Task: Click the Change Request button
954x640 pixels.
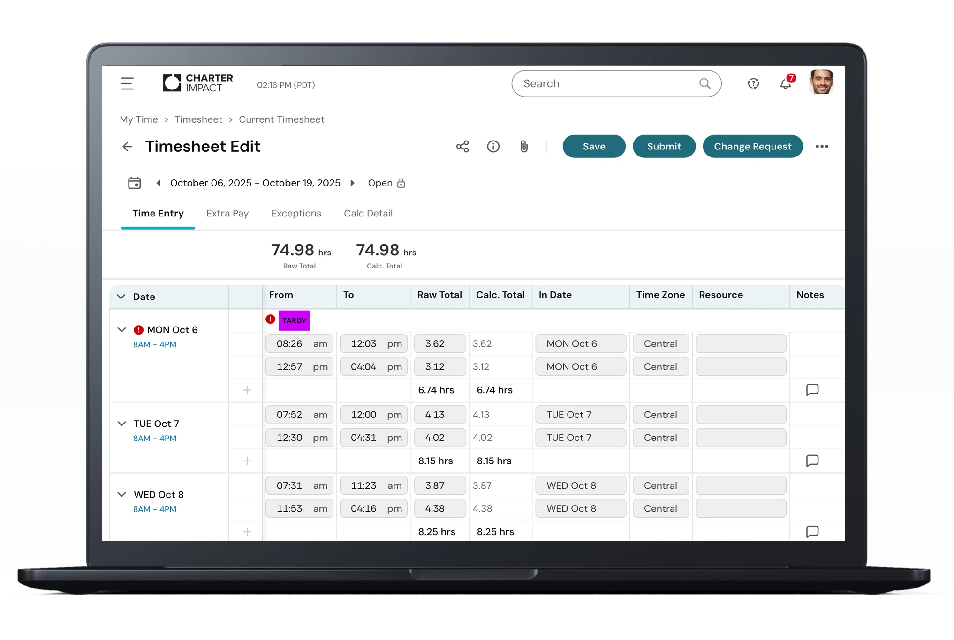Action: [752, 147]
